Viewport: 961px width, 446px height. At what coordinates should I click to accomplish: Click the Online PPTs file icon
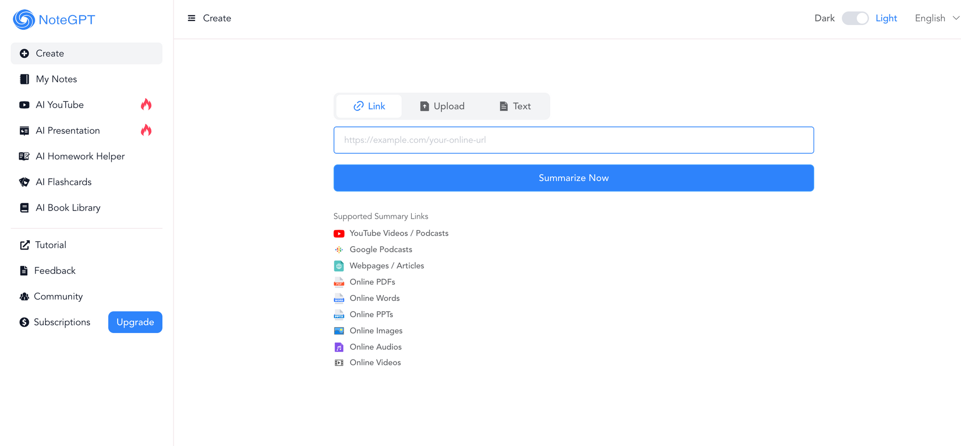(339, 314)
